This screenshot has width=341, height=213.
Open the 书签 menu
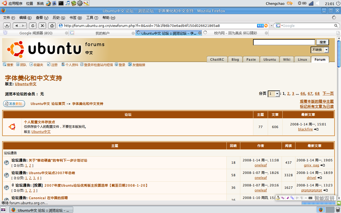(x=75, y=18)
